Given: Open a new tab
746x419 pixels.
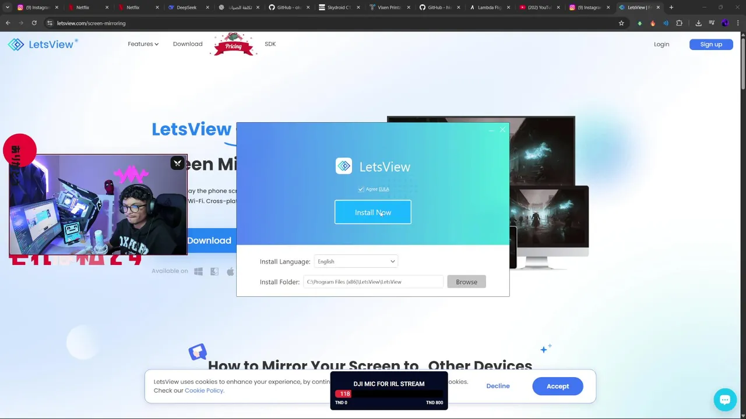Looking at the screenshot, I should click(671, 8).
